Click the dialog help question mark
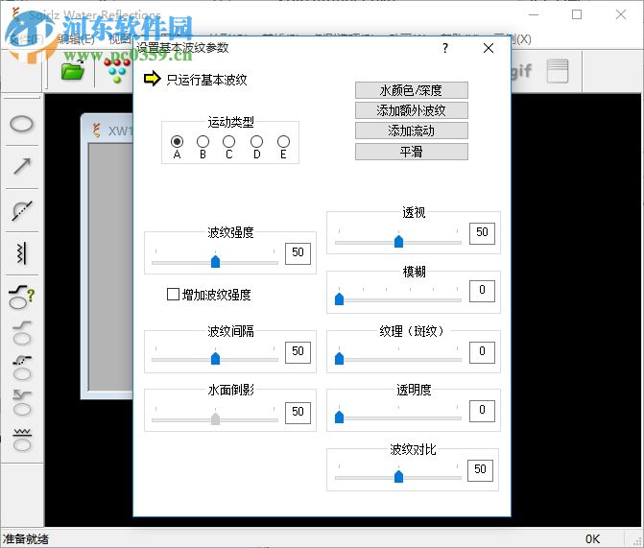This screenshot has width=644, height=548. pos(445,48)
